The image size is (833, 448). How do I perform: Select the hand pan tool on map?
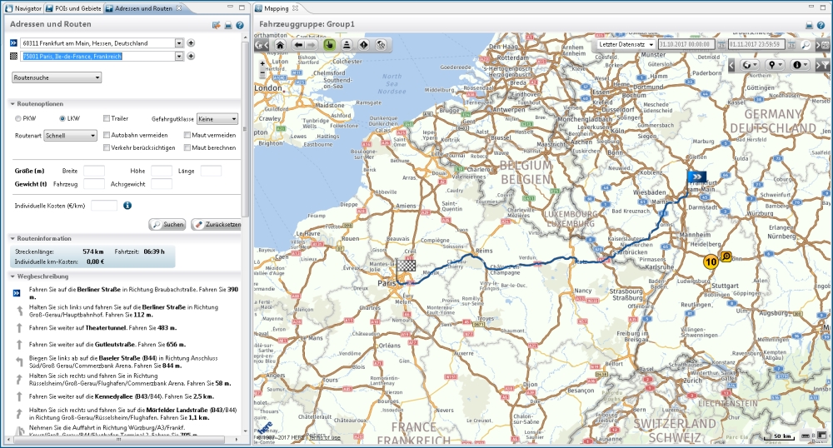330,44
